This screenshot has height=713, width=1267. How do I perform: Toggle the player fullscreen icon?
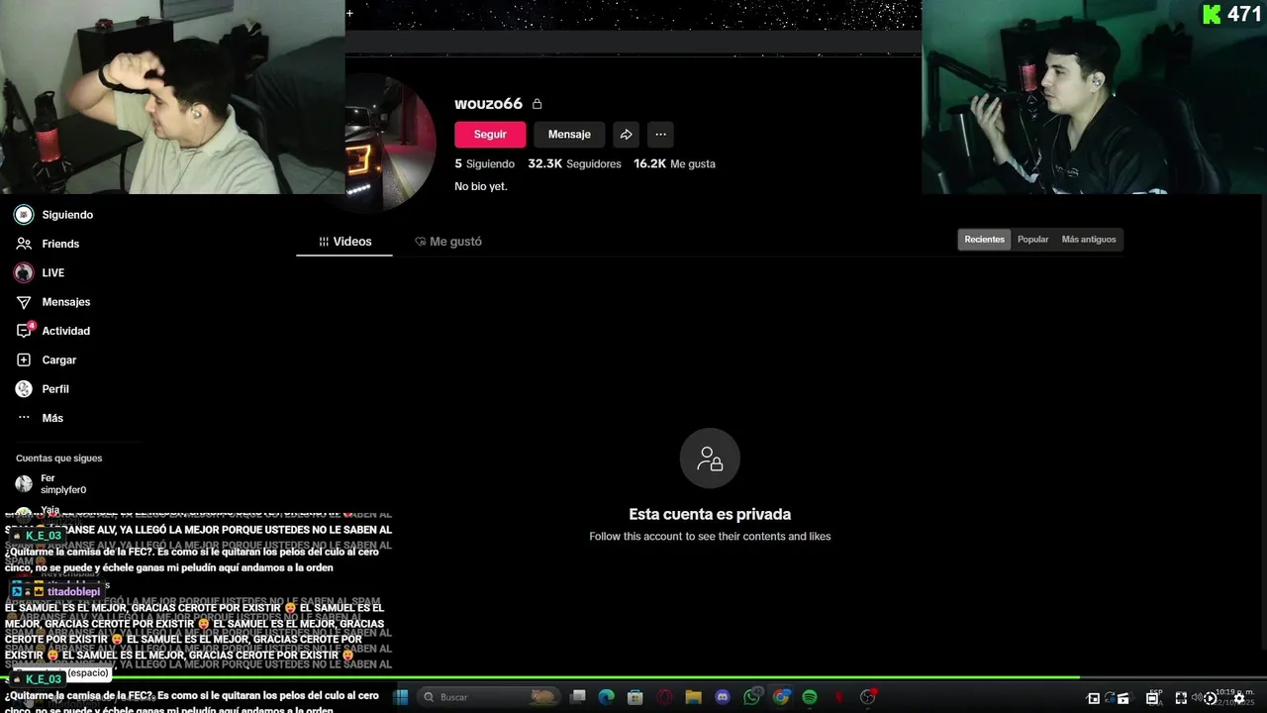pyautogui.click(x=1181, y=698)
